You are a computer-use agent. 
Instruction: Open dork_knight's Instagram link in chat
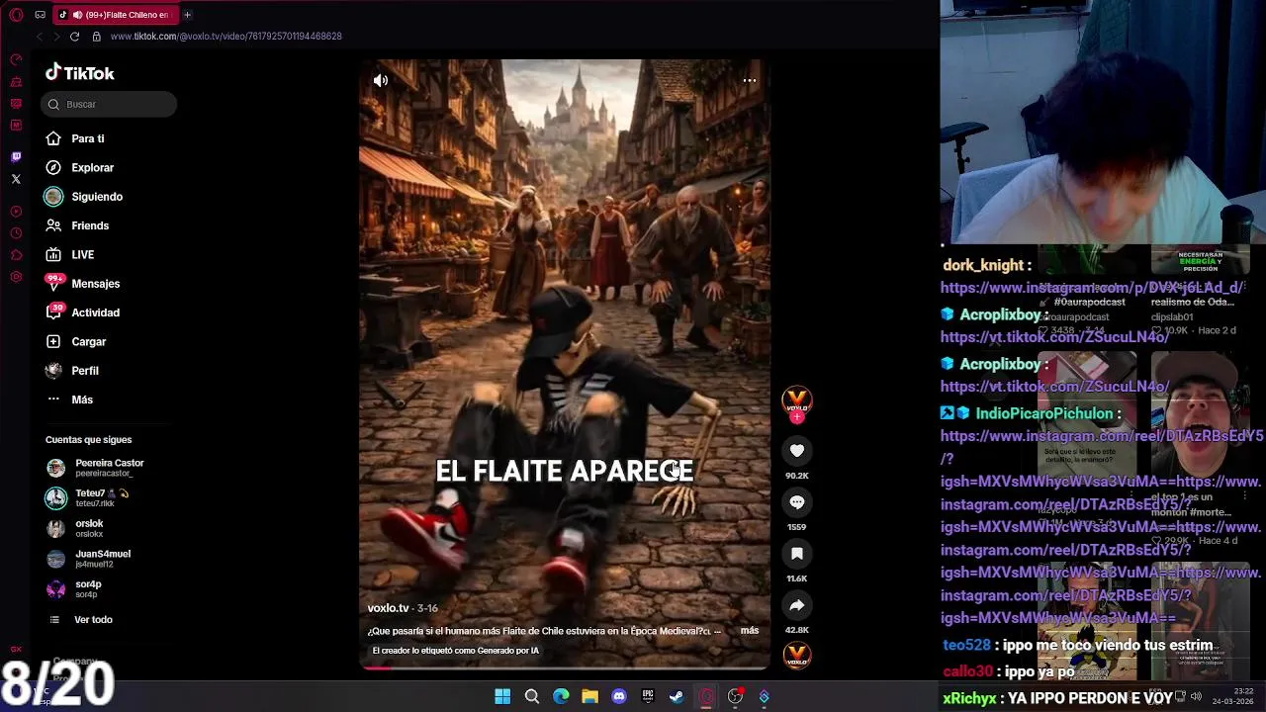[1092, 288]
